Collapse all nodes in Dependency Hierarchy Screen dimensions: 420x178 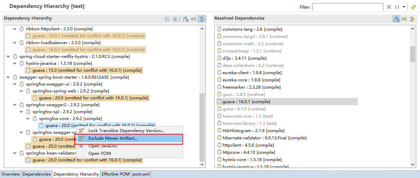pyautogui.click(x=167, y=19)
